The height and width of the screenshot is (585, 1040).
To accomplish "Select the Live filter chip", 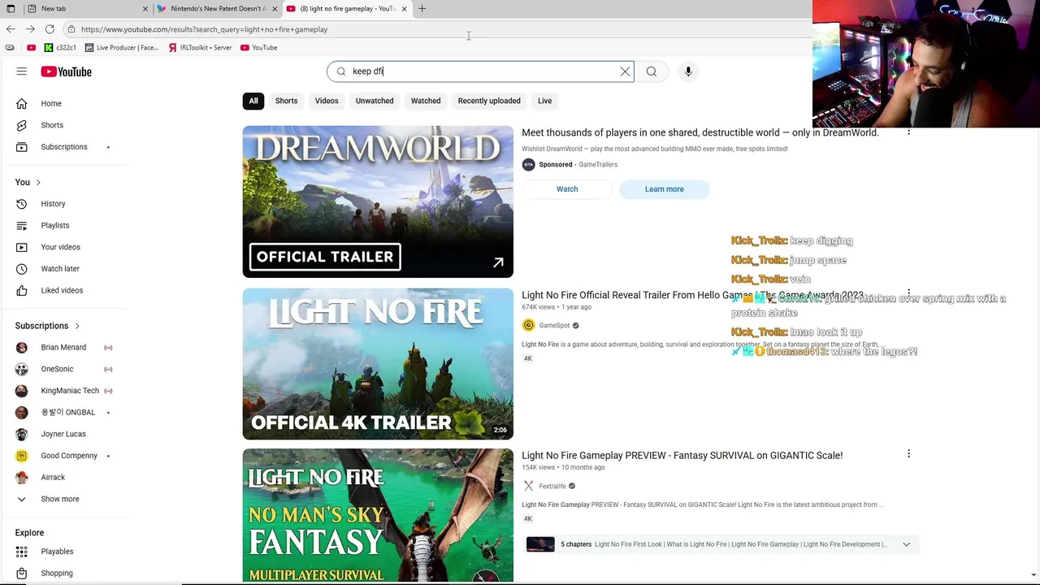I will pyautogui.click(x=544, y=101).
